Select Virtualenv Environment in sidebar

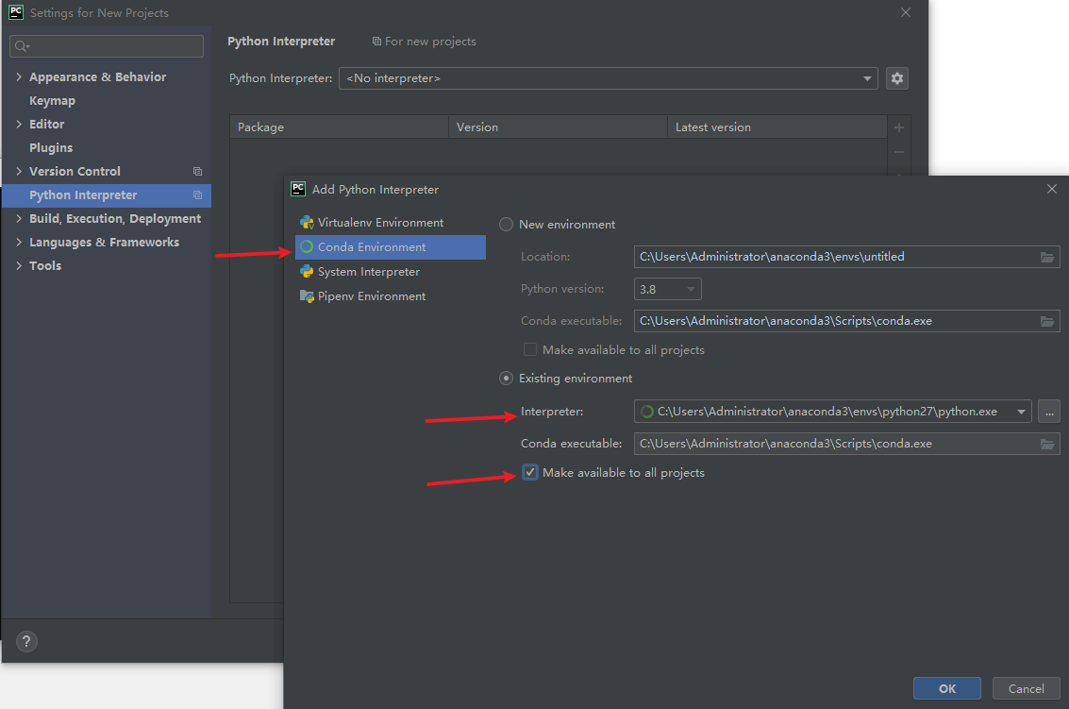380,223
